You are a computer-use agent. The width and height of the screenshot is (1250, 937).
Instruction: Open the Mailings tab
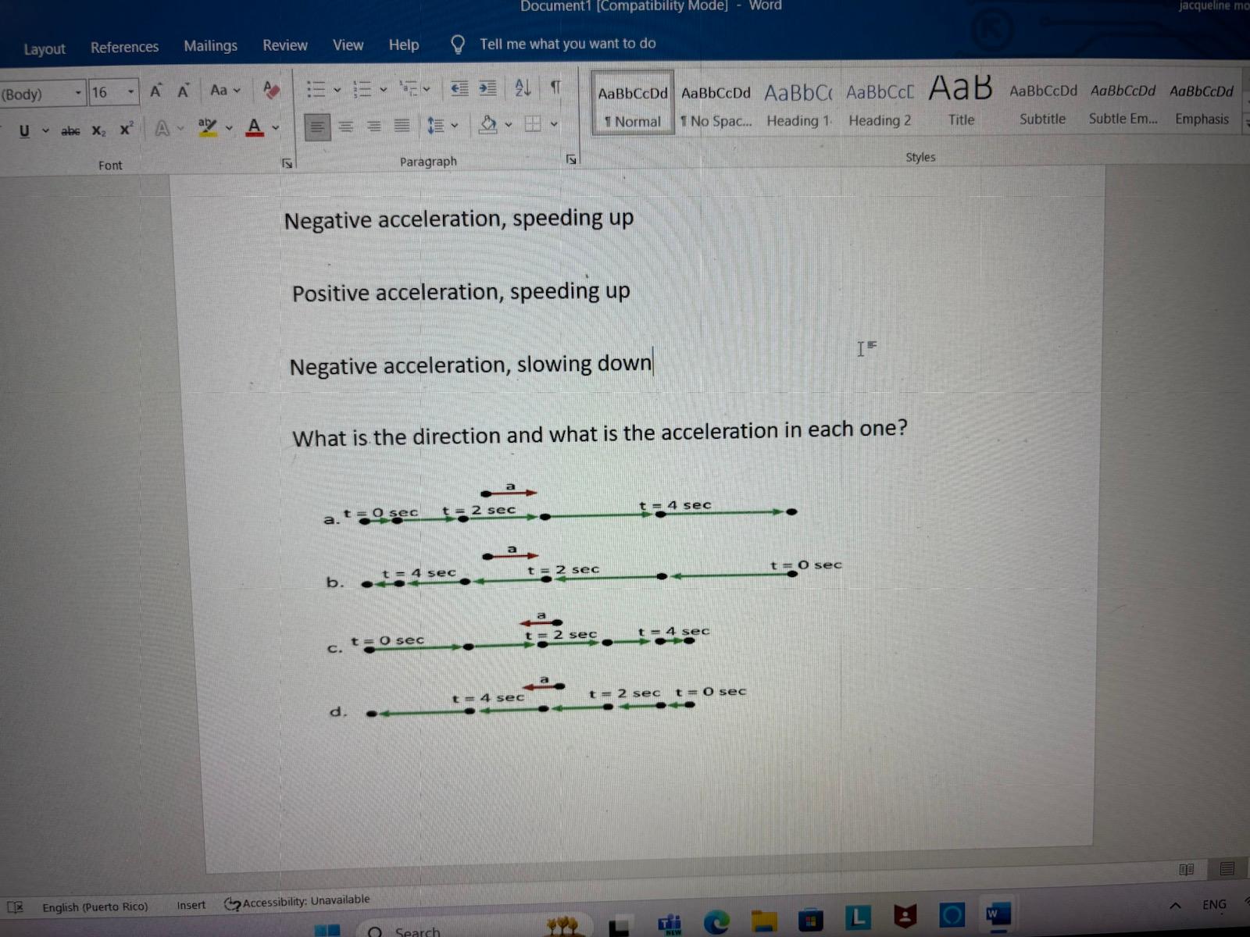tap(209, 45)
